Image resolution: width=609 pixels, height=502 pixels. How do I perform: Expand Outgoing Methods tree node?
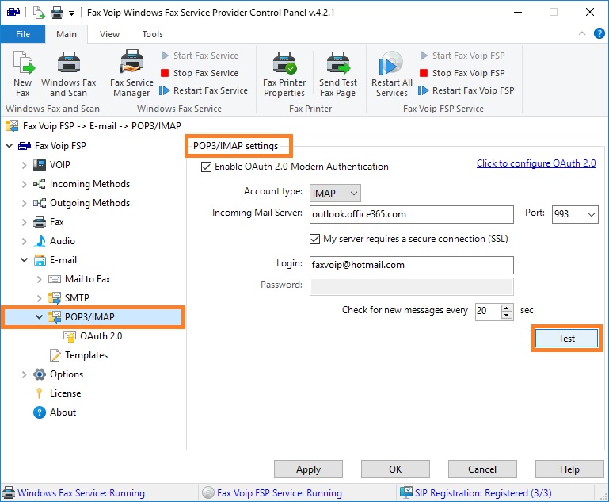click(24, 203)
